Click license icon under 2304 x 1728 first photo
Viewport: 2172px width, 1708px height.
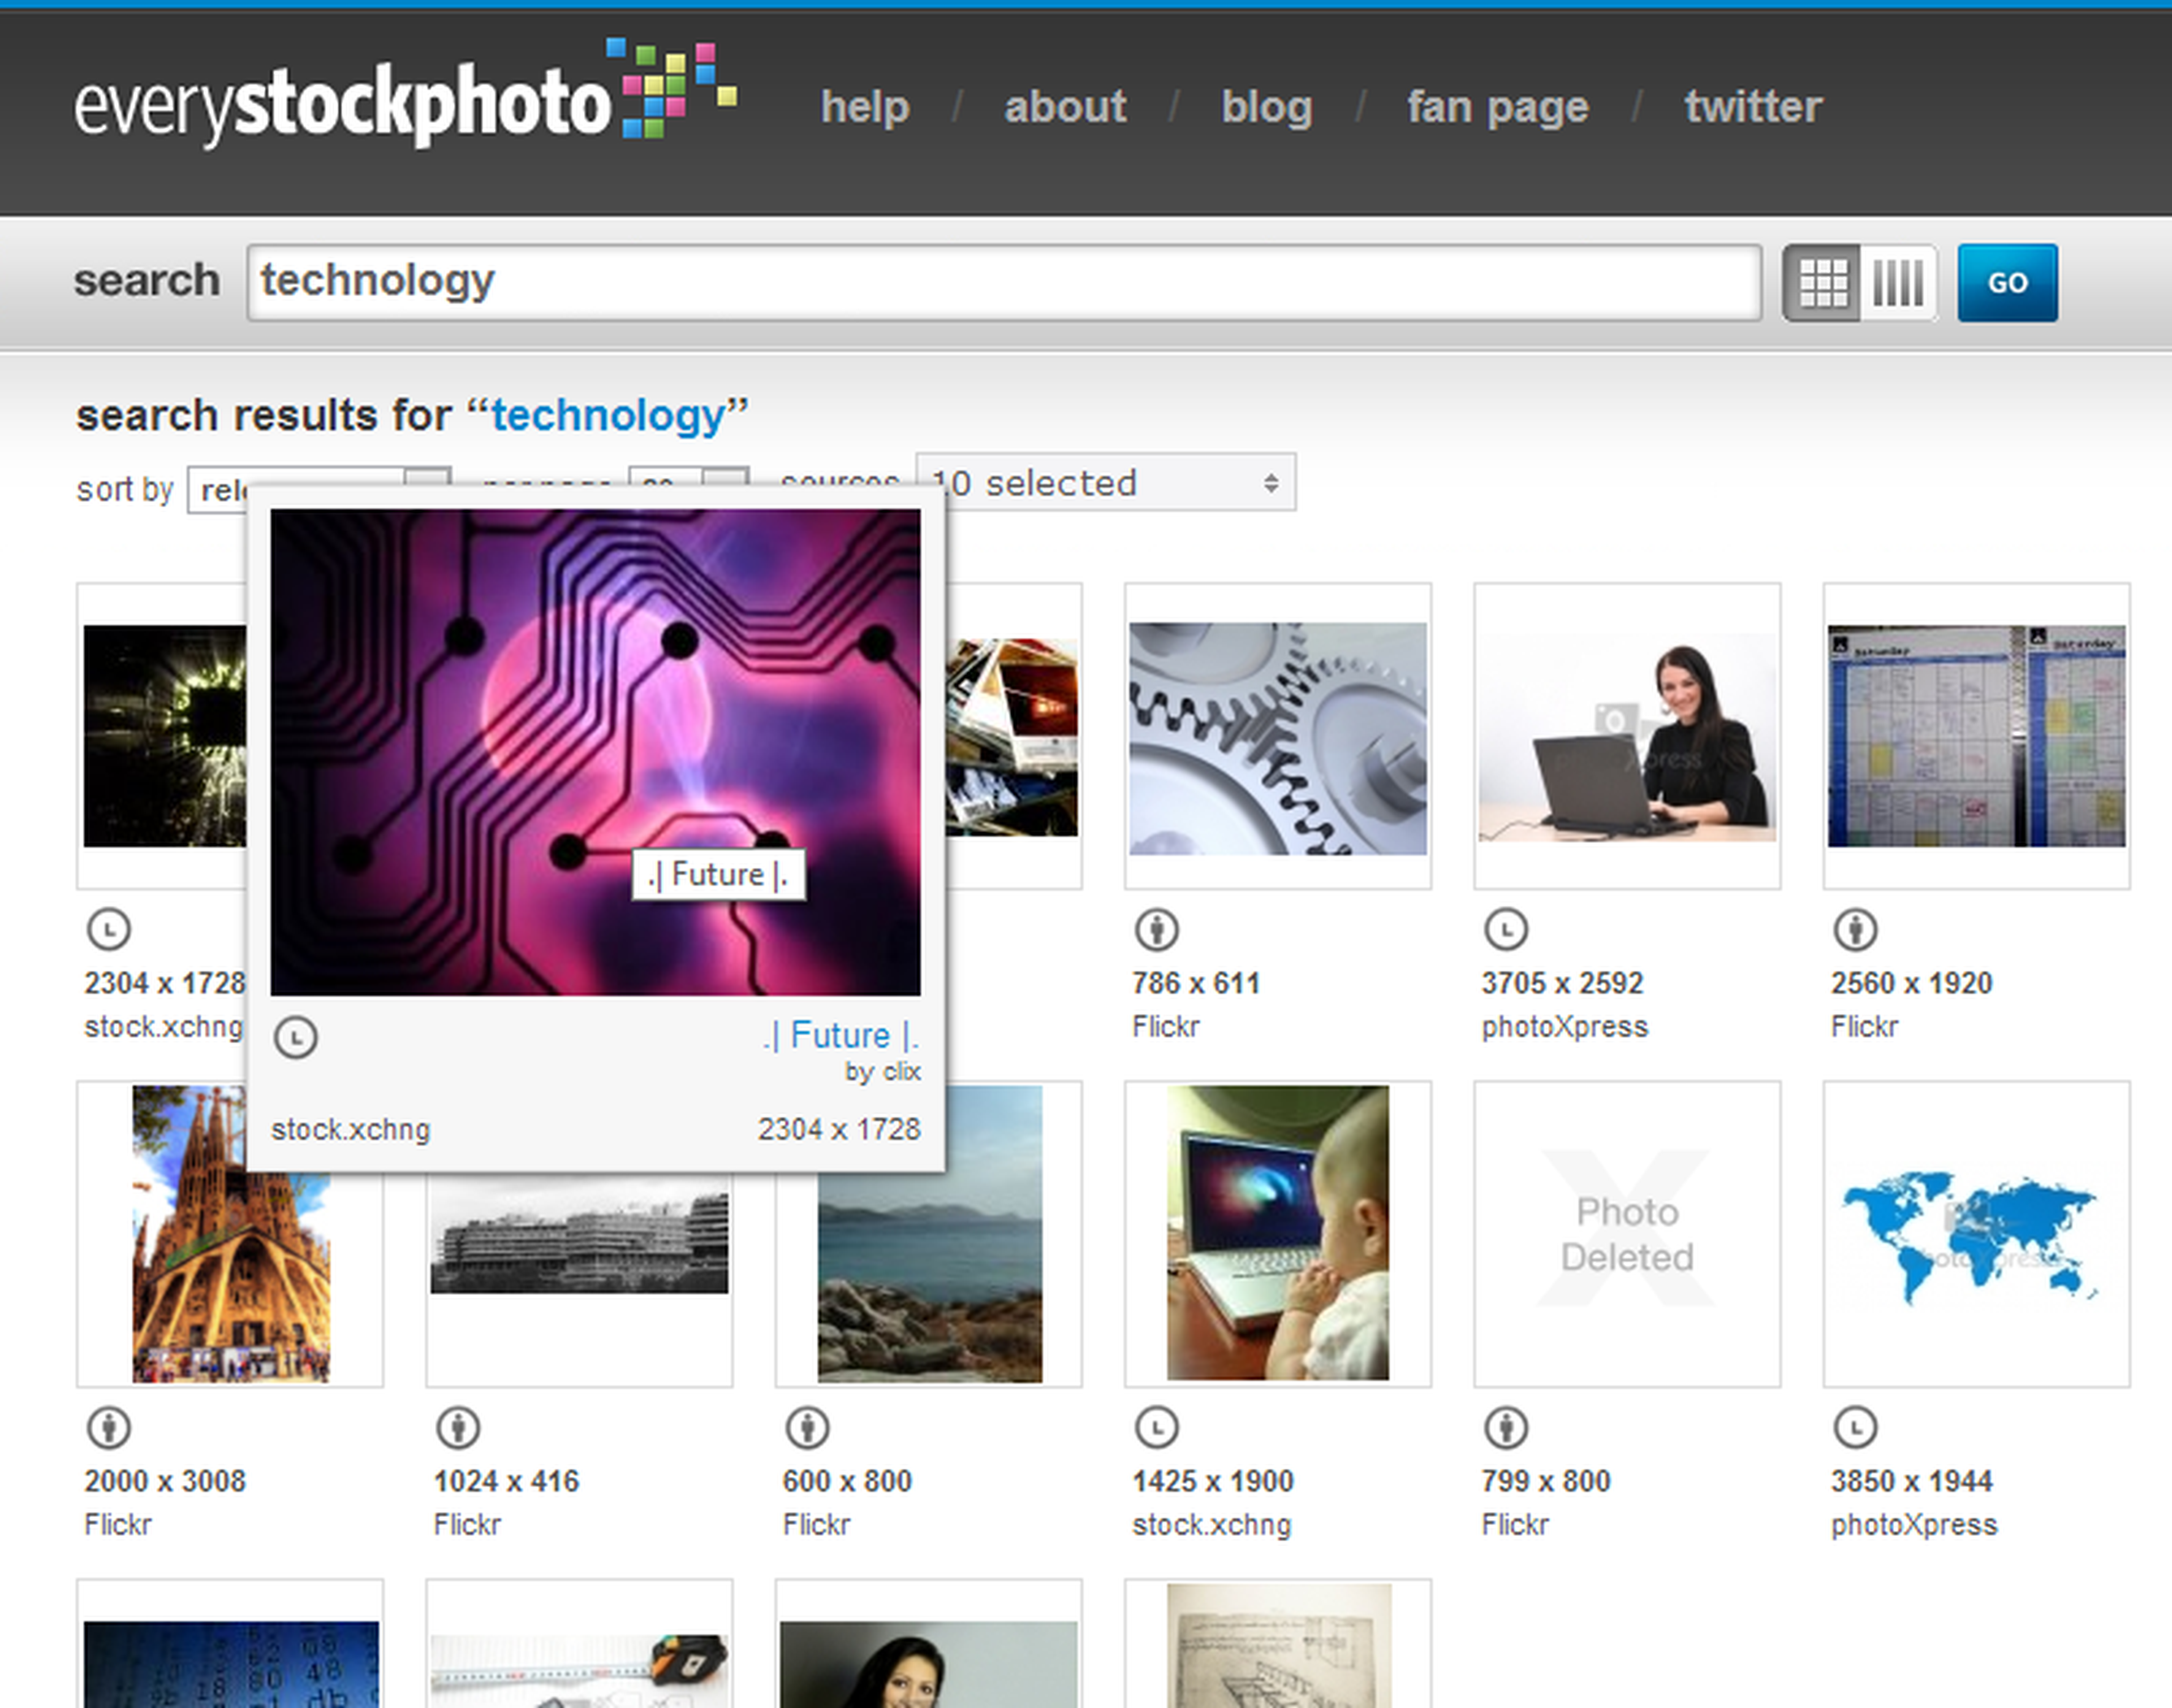[108, 930]
